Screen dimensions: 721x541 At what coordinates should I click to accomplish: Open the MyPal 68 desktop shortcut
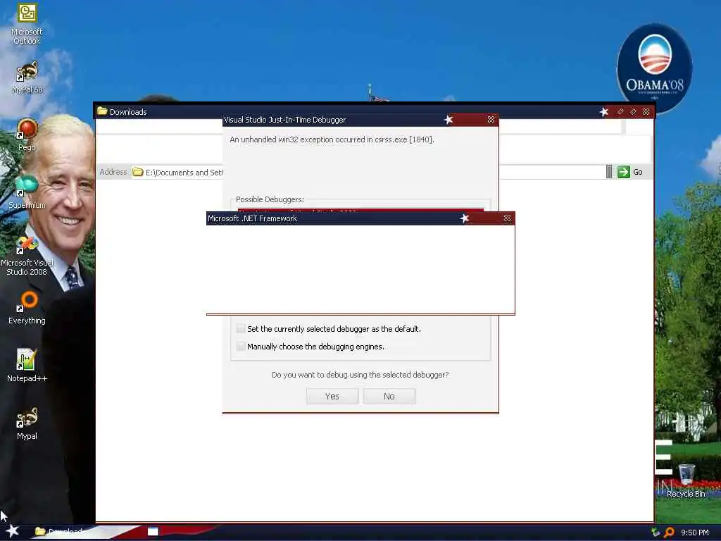[27, 77]
